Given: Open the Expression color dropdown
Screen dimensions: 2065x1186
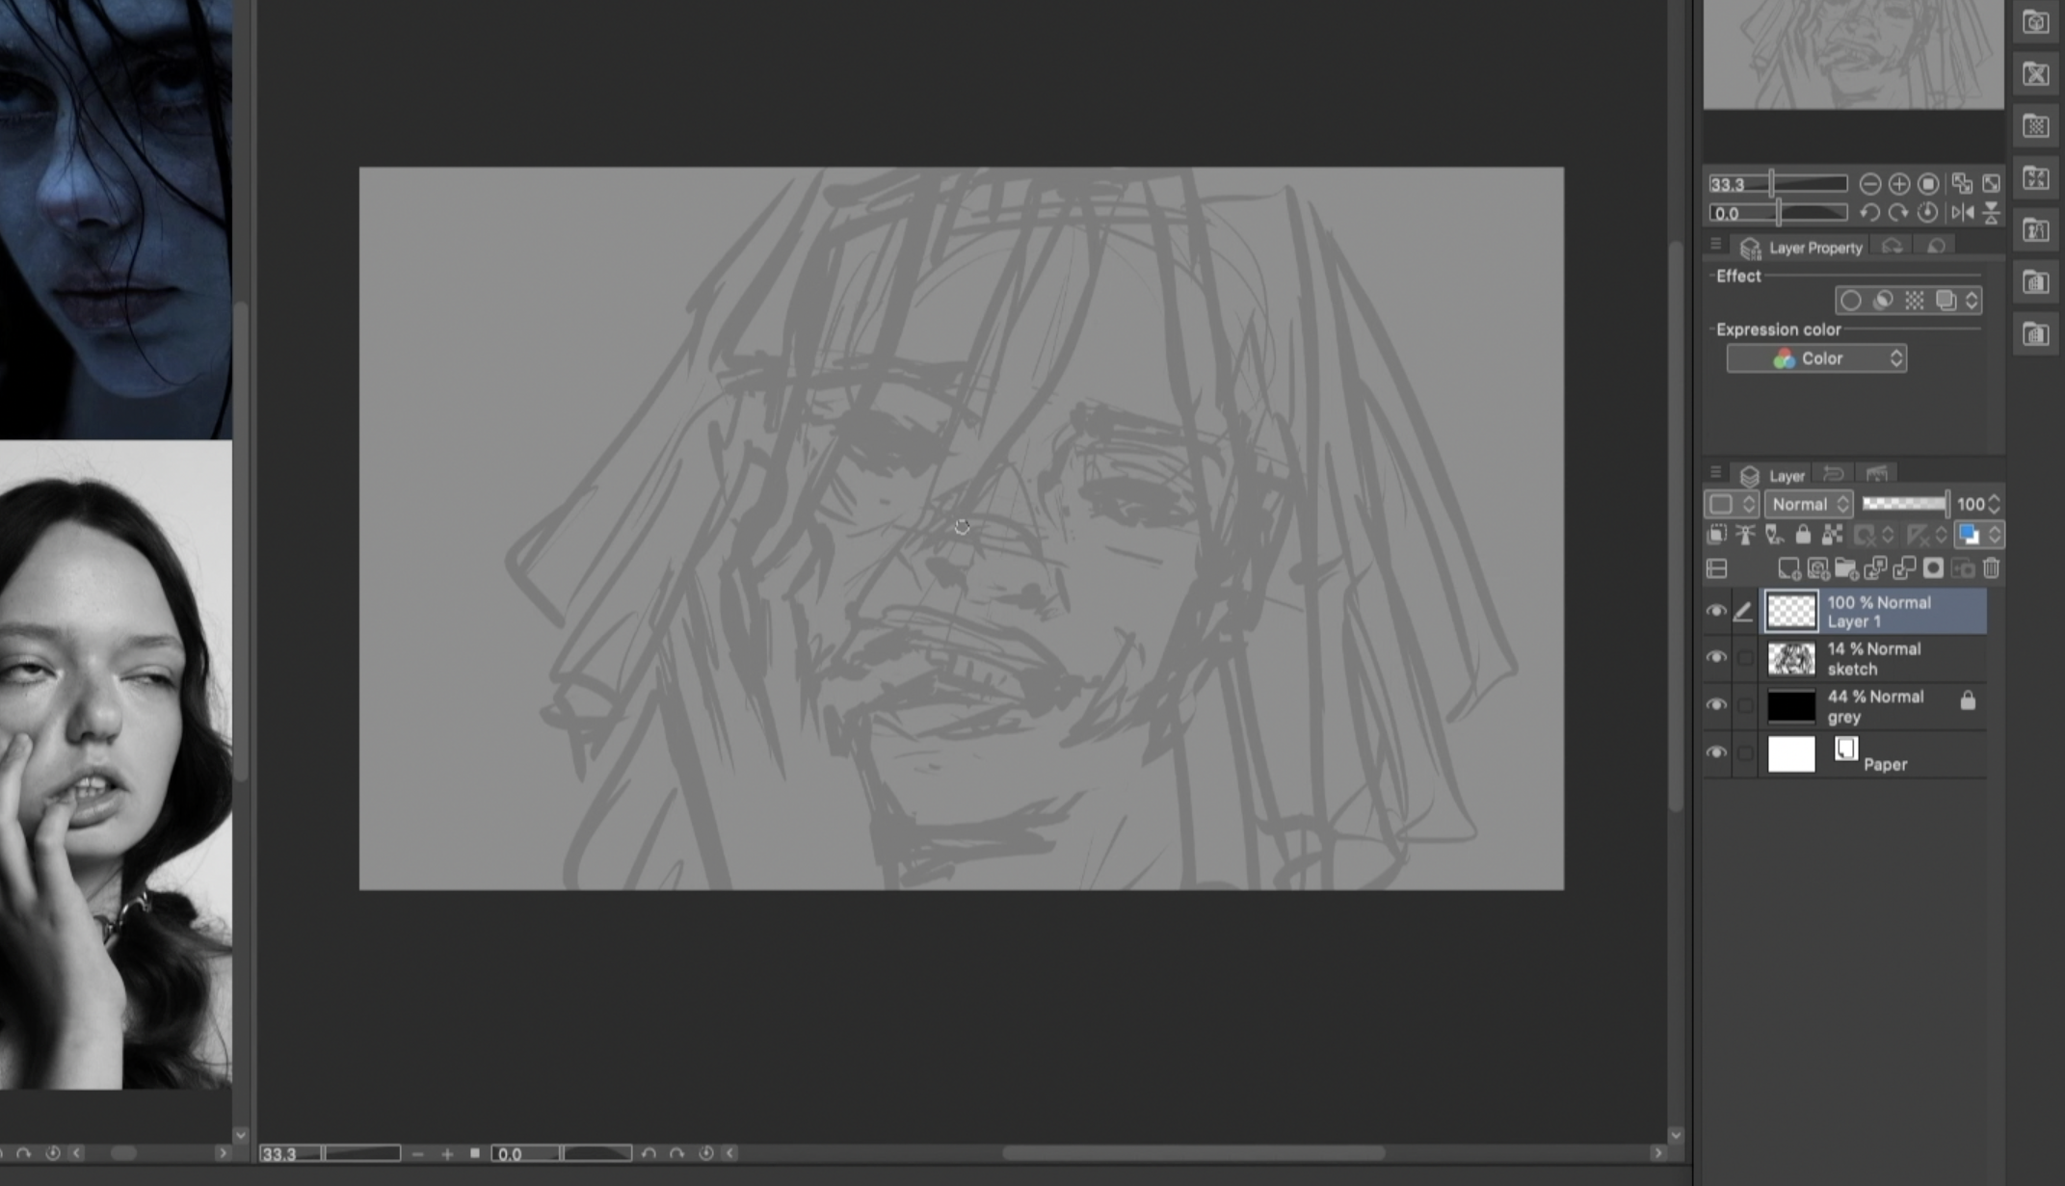Looking at the screenshot, I should tap(1816, 358).
